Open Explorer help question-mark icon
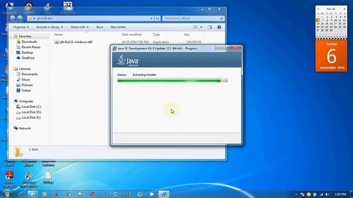The image size is (353, 198). [x=219, y=27]
